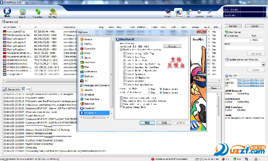The image size is (268, 161).
Task: Open the Web toolbar icon
Action: (7, 12)
